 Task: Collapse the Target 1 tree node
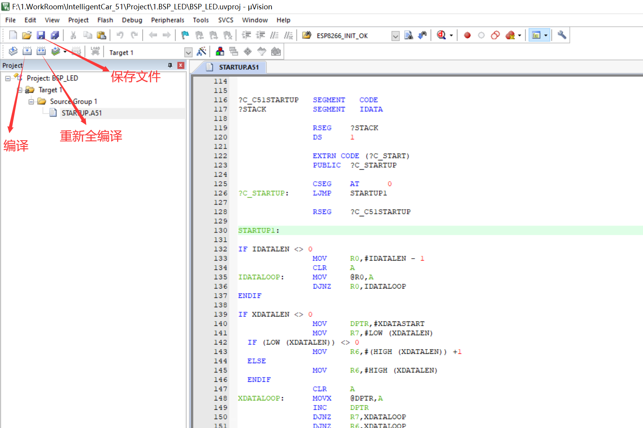click(x=19, y=90)
